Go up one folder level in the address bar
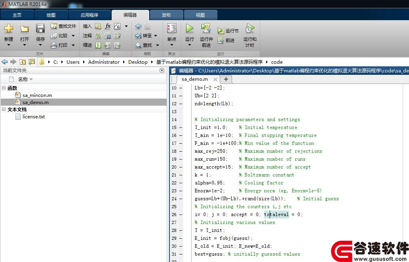Image resolution: width=409 pixels, height=262 pixels. coord(23,62)
